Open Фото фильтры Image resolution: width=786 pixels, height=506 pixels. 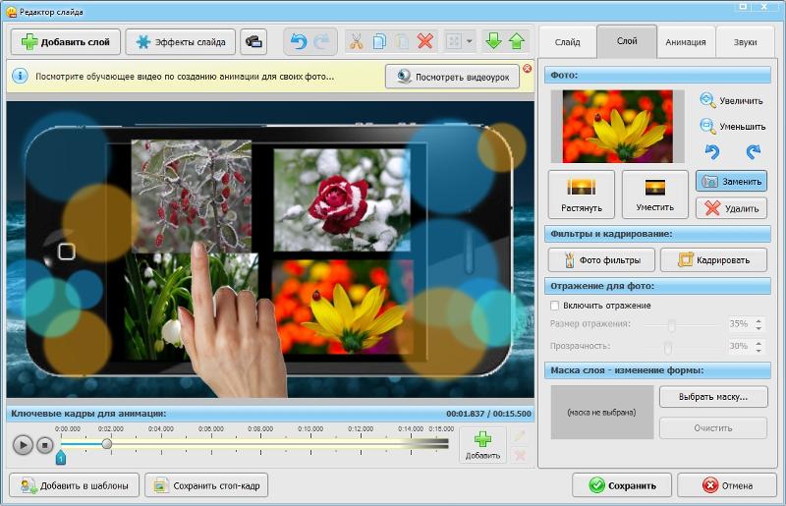click(x=601, y=260)
